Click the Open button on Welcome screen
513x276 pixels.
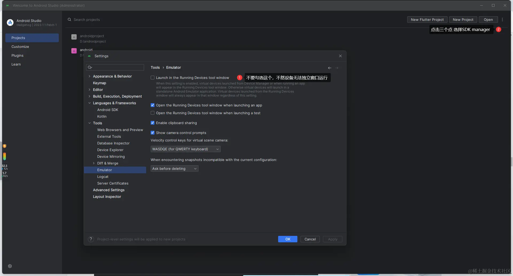488,20
